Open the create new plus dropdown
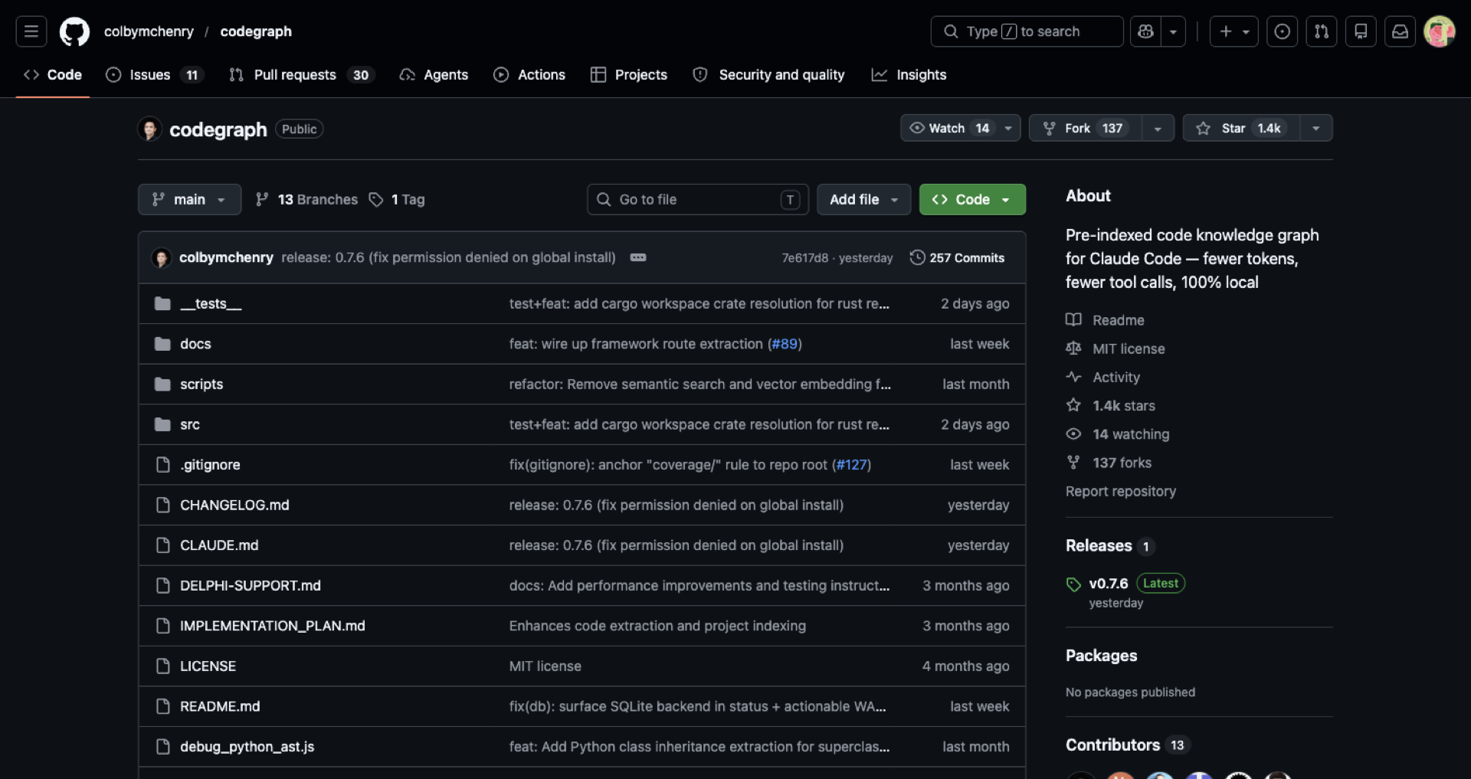Viewport: 1471px width, 779px height. coord(1233,31)
